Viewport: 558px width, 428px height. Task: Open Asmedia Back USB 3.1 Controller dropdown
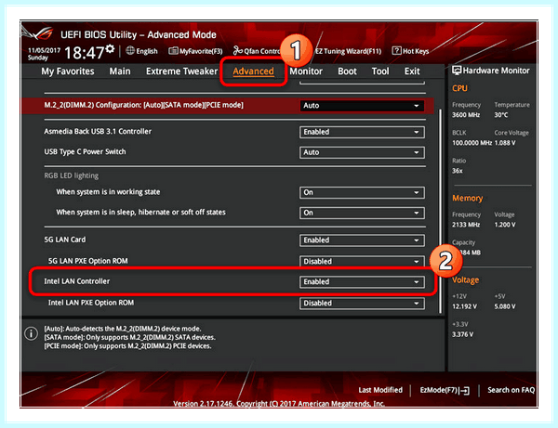362,132
